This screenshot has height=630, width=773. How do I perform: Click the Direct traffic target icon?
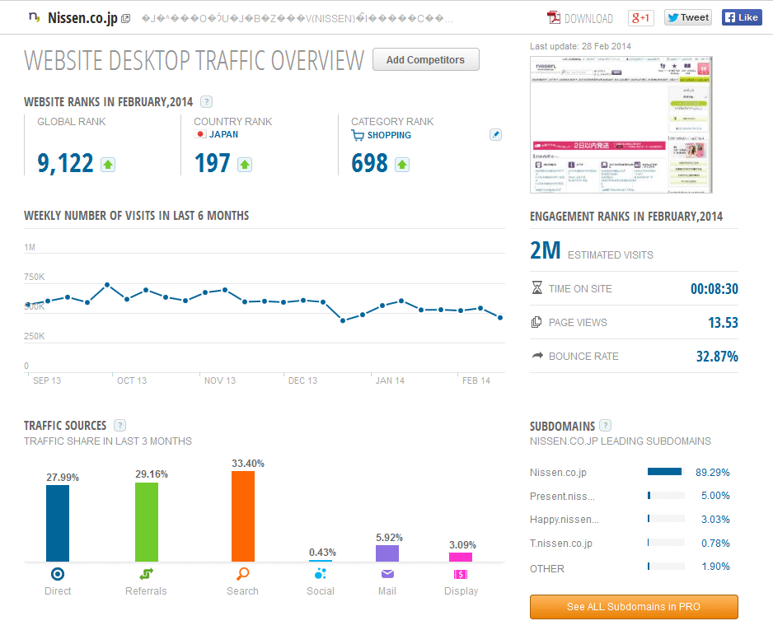[58, 574]
